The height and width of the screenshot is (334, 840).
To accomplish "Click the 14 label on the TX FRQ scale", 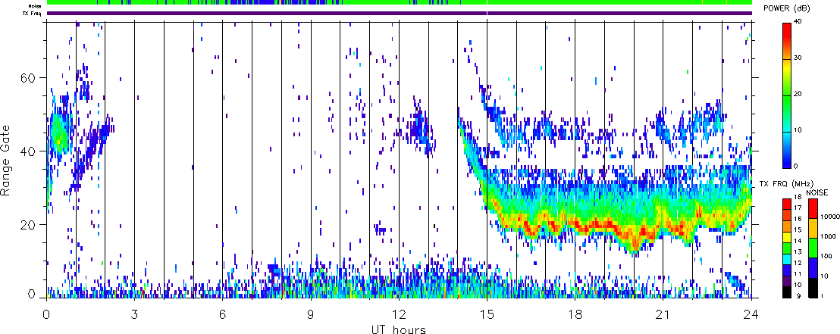I will click(798, 241).
